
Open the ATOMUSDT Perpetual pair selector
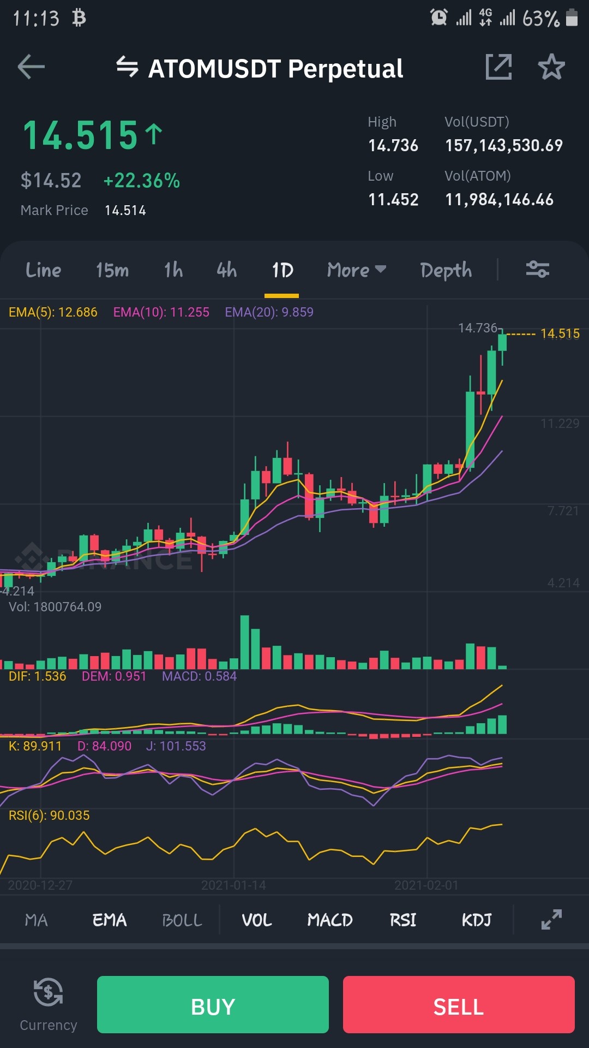point(275,69)
